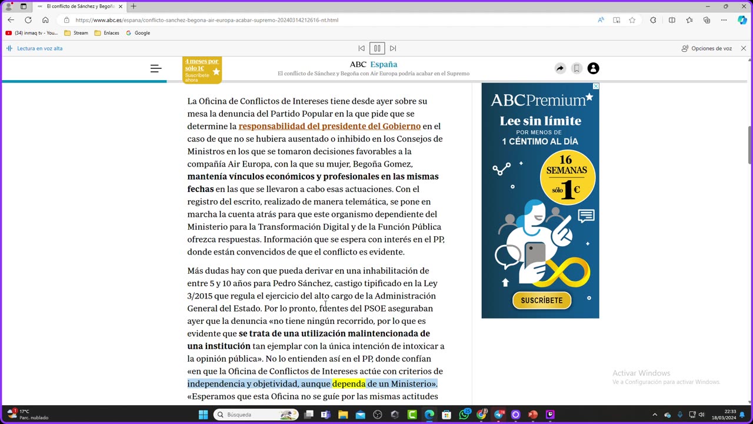
Task: Share the article using the ABC share icon
Action: 560,68
